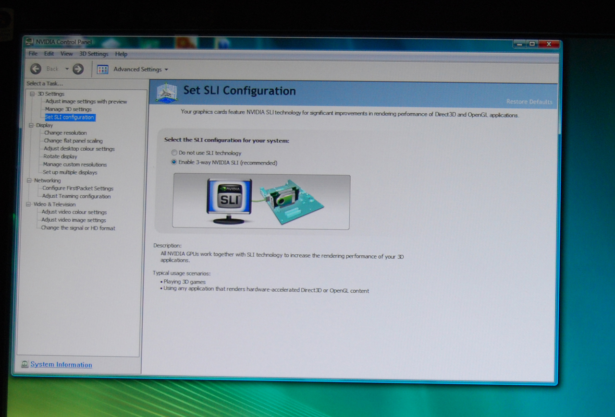Close the NVIDIA Control Panel window
Viewport: 615px width, 417px height.
pos(548,44)
